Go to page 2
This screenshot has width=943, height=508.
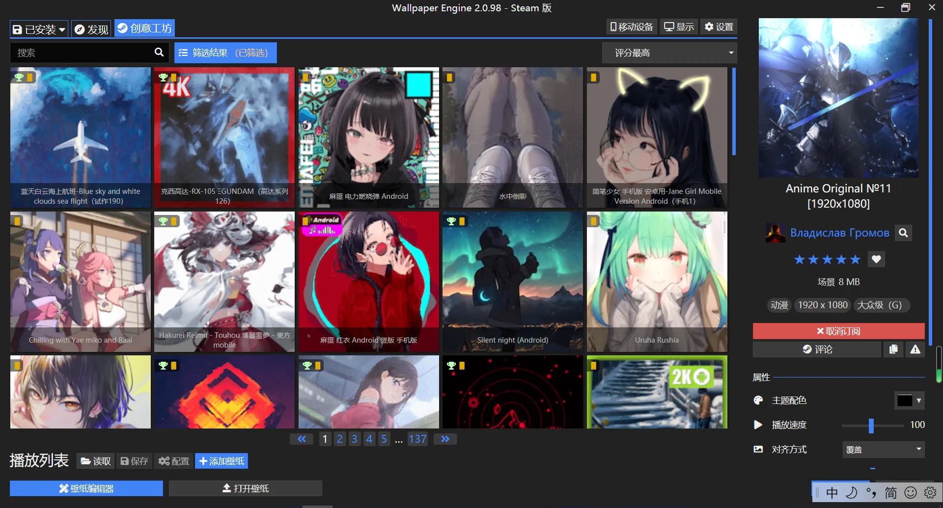click(339, 439)
